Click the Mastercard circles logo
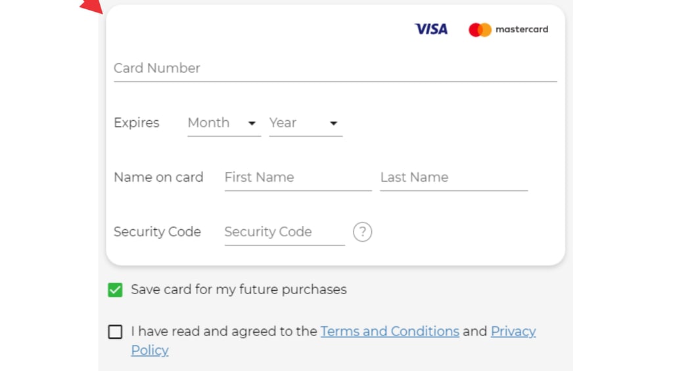This screenshot has width=673, height=371. [x=480, y=30]
